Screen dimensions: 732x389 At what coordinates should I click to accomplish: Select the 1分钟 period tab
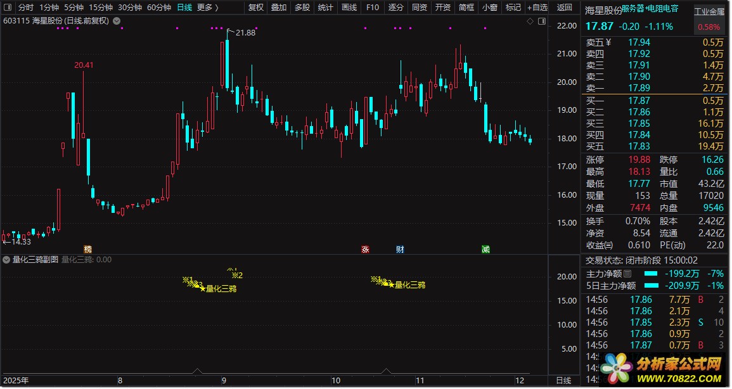pos(49,8)
